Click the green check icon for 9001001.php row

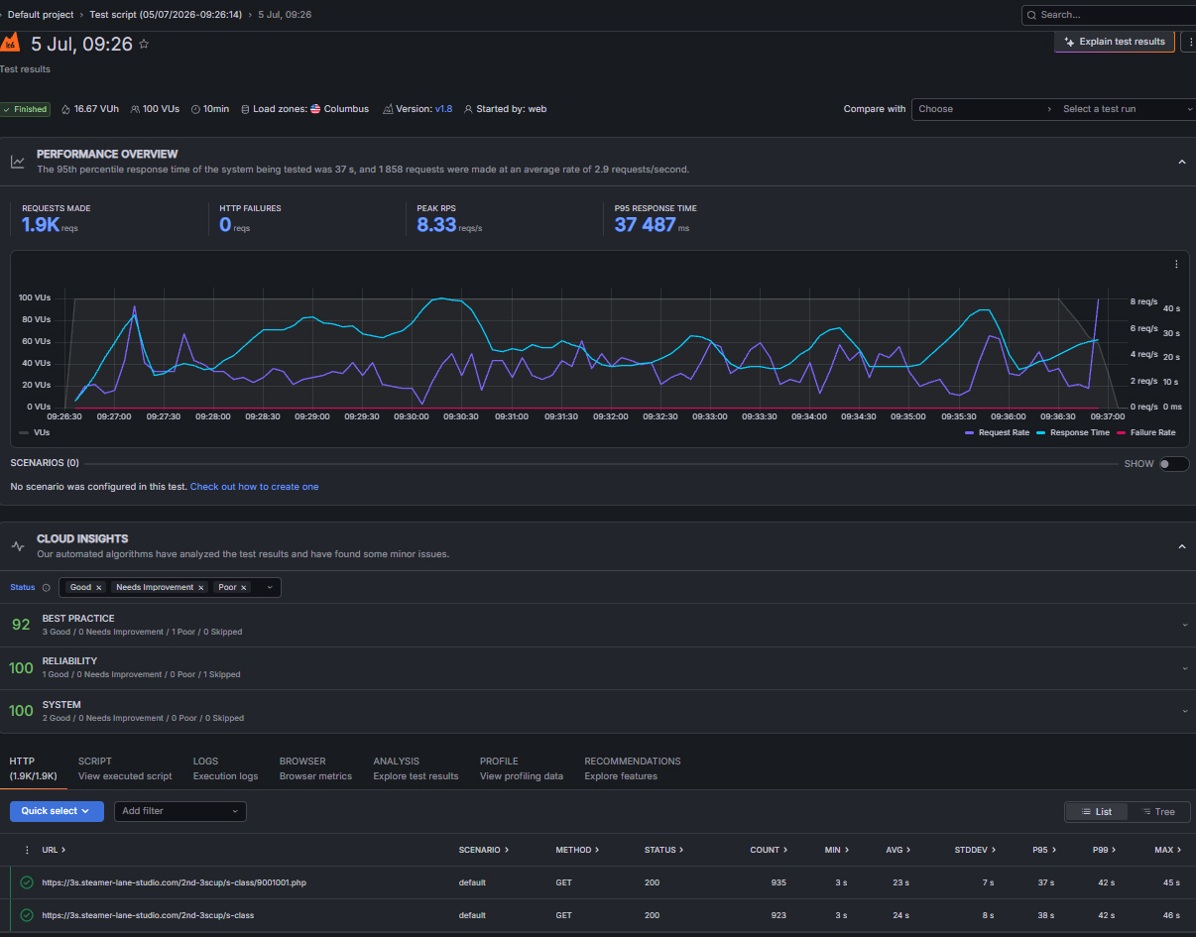point(27,882)
